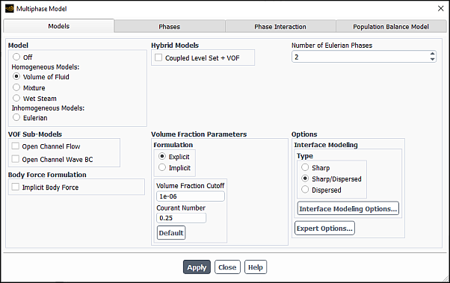450x283 pixels.
Task: Select Sharp/Dispersed interface type
Action: pyautogui.click(x=305, y=178)
